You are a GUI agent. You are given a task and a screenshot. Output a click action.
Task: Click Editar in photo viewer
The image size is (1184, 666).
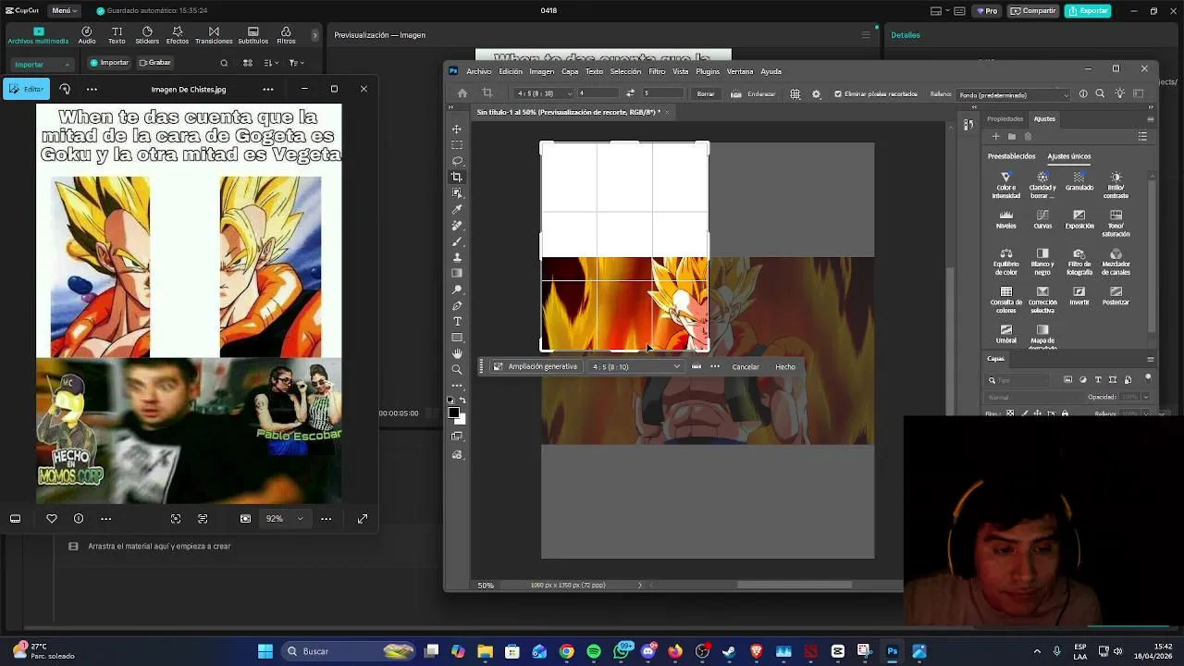tap(26, 89)
